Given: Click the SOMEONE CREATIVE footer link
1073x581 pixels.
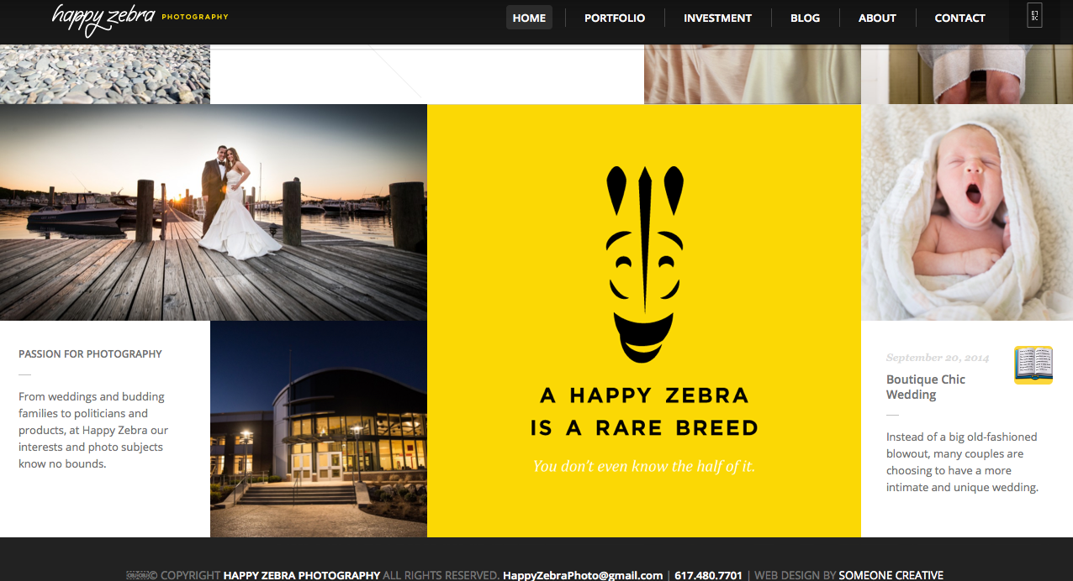Looking at the screenshot, I should click(891, 575).
